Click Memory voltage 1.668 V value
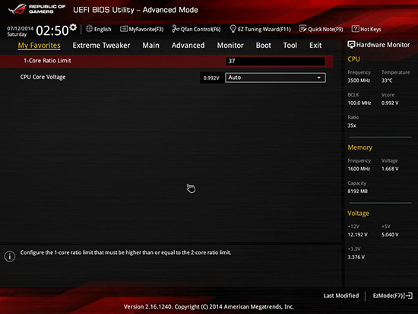 coord(390,169)
